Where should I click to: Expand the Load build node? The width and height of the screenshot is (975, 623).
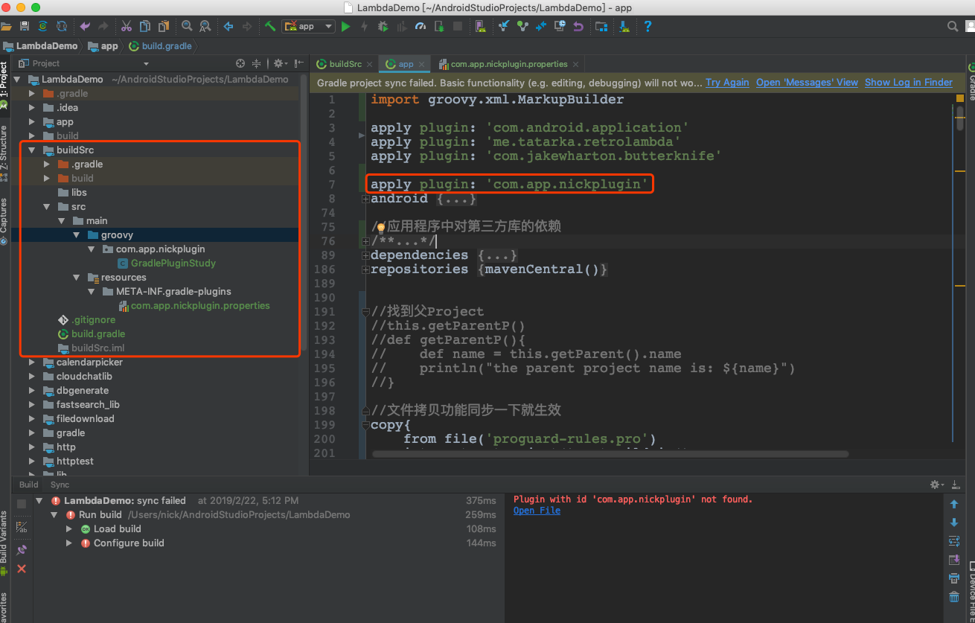pos(68,529)
